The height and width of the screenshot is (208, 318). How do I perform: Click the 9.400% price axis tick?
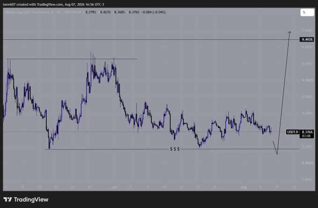(x=307, y=47)
